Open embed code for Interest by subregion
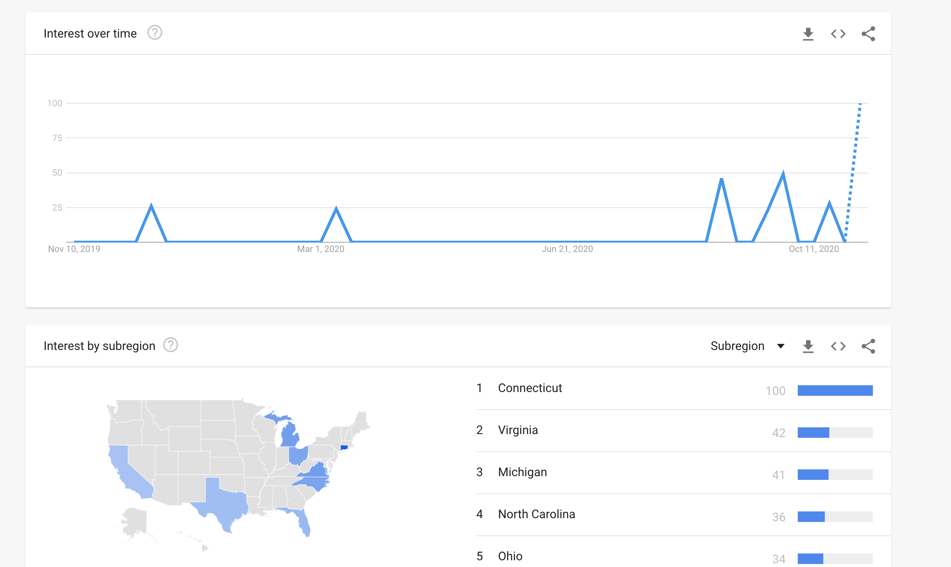The image size is (951, 567). click(838, 346)
